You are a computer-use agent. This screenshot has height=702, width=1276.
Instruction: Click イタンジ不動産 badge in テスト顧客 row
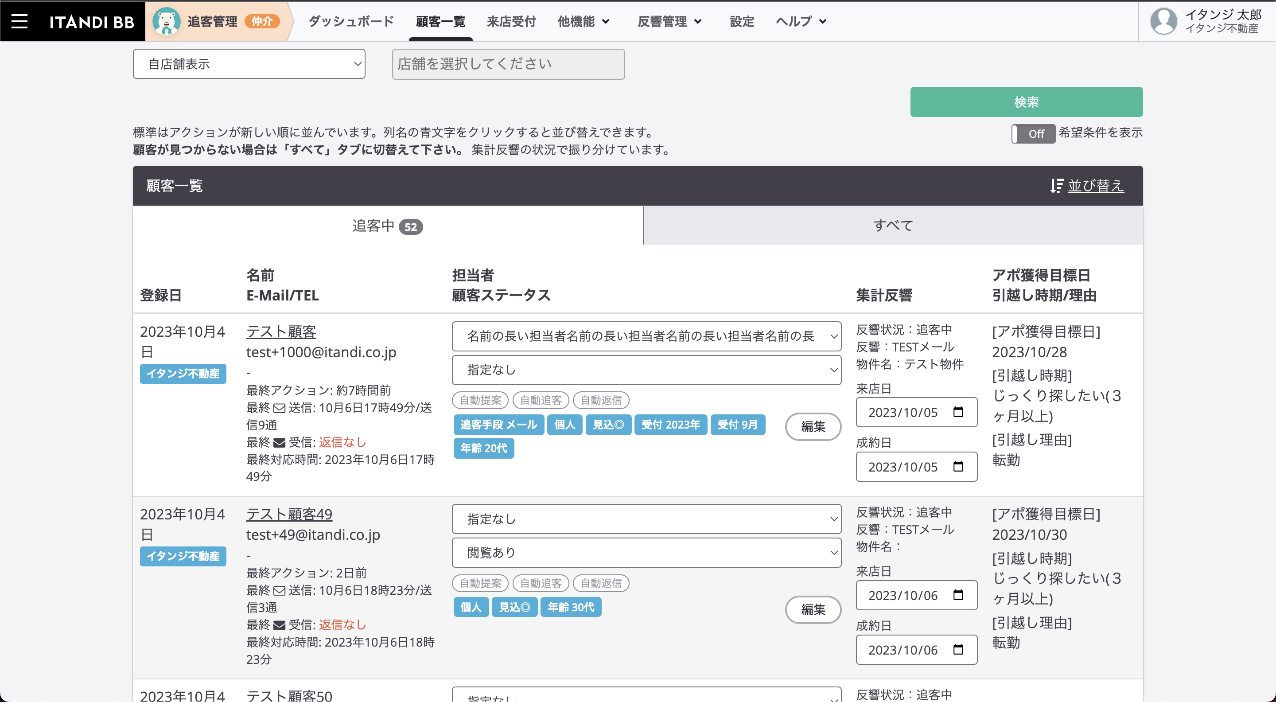183,374
